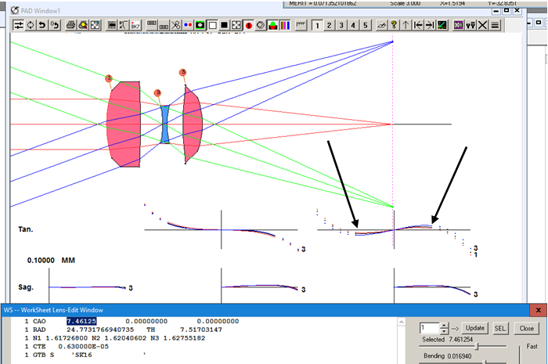
Task: Click the right arrow-to-bar icon
Action: 431,25
